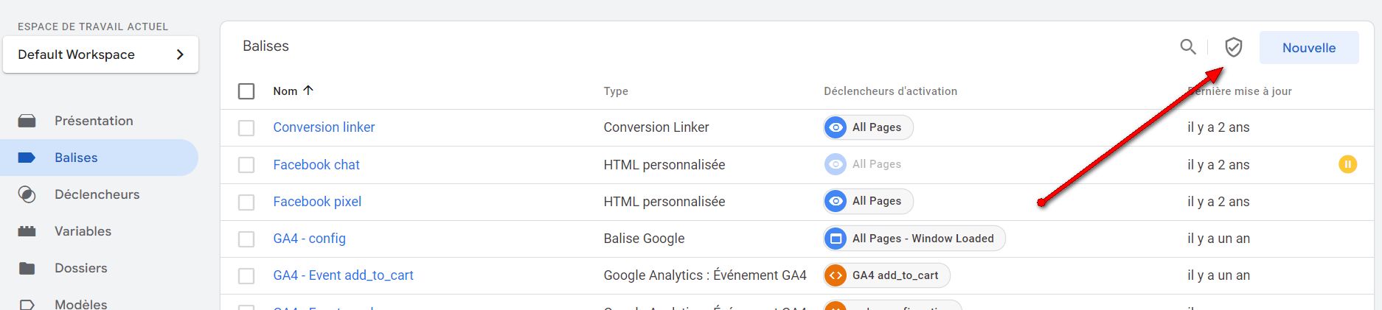The image size is (1382, 310).
Task: Open the GA4 - config tag link
Action: pos(309,239)
